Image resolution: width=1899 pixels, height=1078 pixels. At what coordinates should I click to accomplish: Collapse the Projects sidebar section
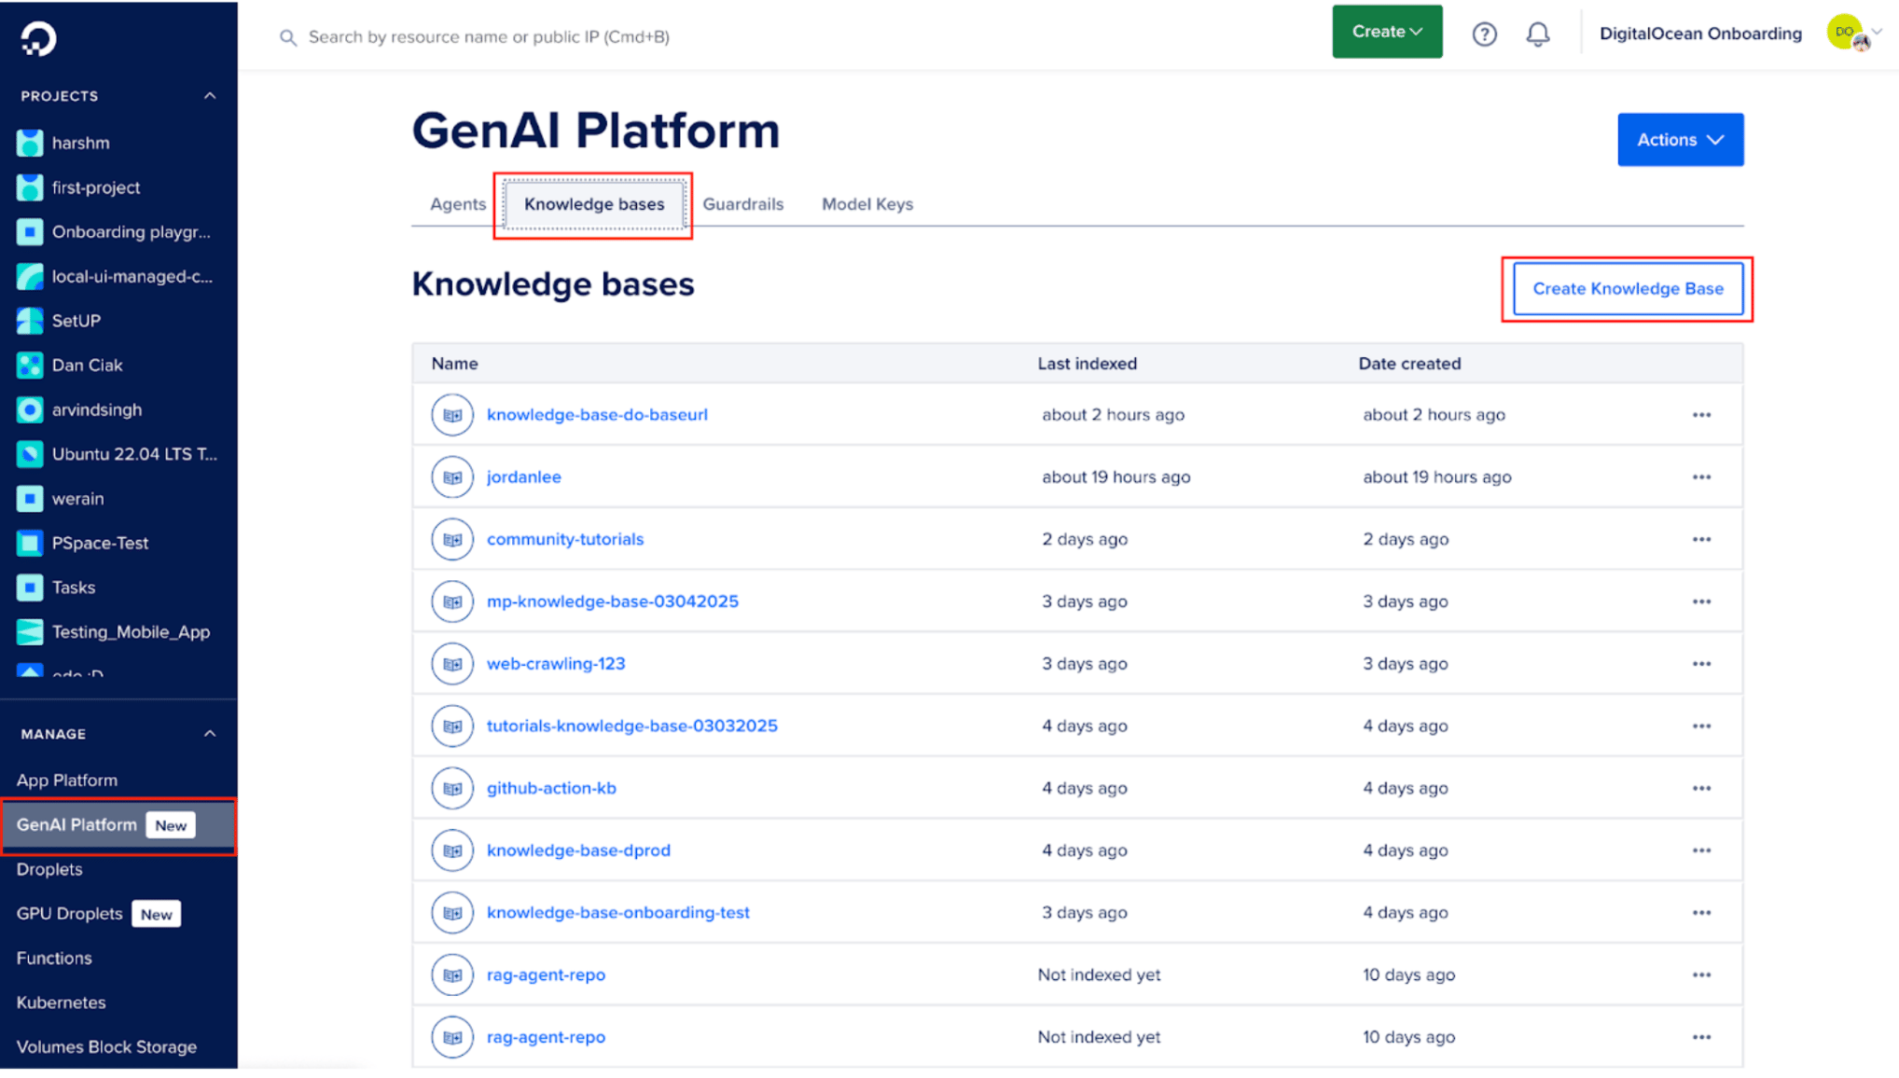pyautogui.click(x=210, y=96)
